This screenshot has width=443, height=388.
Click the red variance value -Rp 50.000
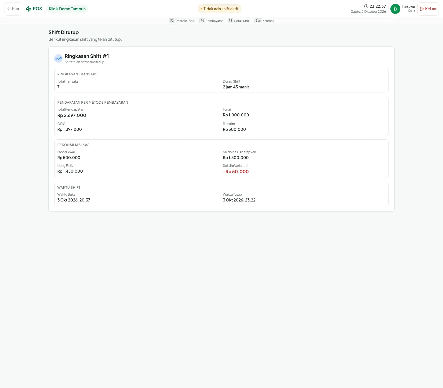point(236,172)
